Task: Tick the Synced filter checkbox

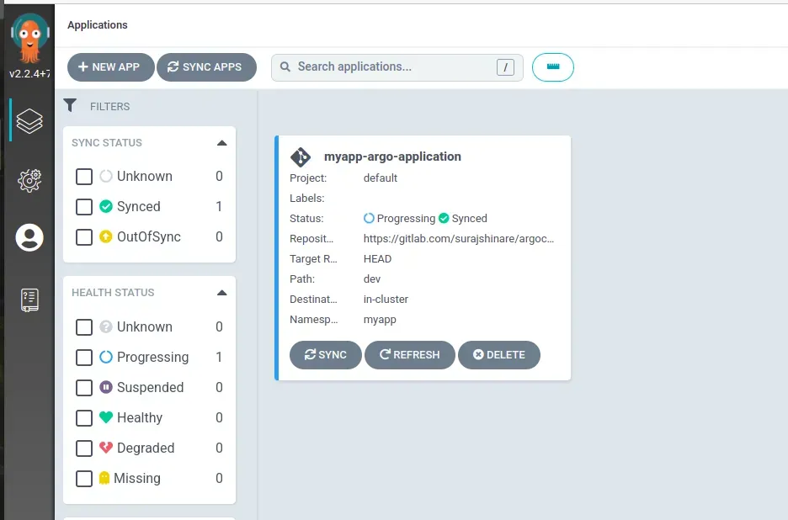Action: (x=84, y=206)
